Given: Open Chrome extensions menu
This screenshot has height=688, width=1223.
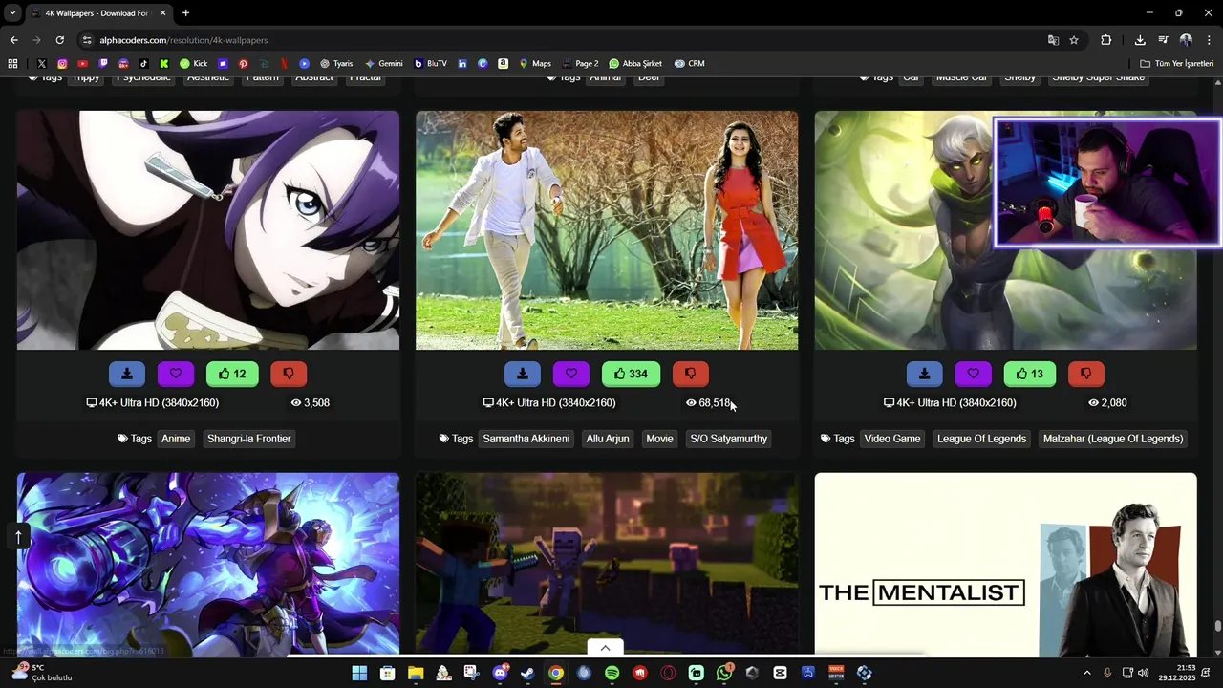Looking at the screenshot, I should click(1105, 40).
